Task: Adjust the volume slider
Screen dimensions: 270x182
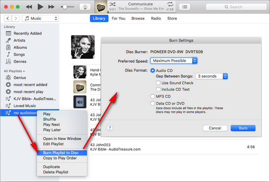Action: 67,7
